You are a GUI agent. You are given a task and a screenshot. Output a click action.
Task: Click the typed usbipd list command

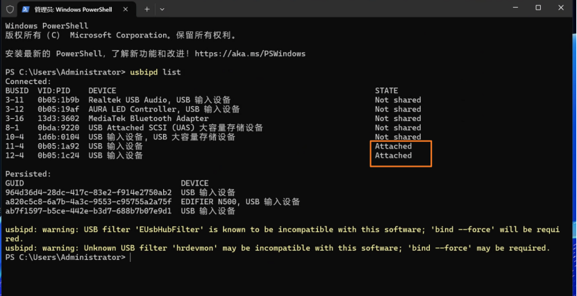(x=151, y=72)
